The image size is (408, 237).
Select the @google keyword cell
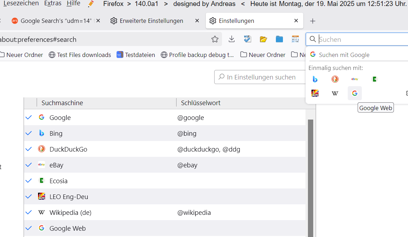[x=191, y=117]
